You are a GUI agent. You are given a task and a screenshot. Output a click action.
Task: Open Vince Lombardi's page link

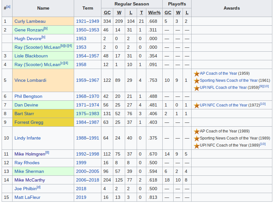point(30,80)
